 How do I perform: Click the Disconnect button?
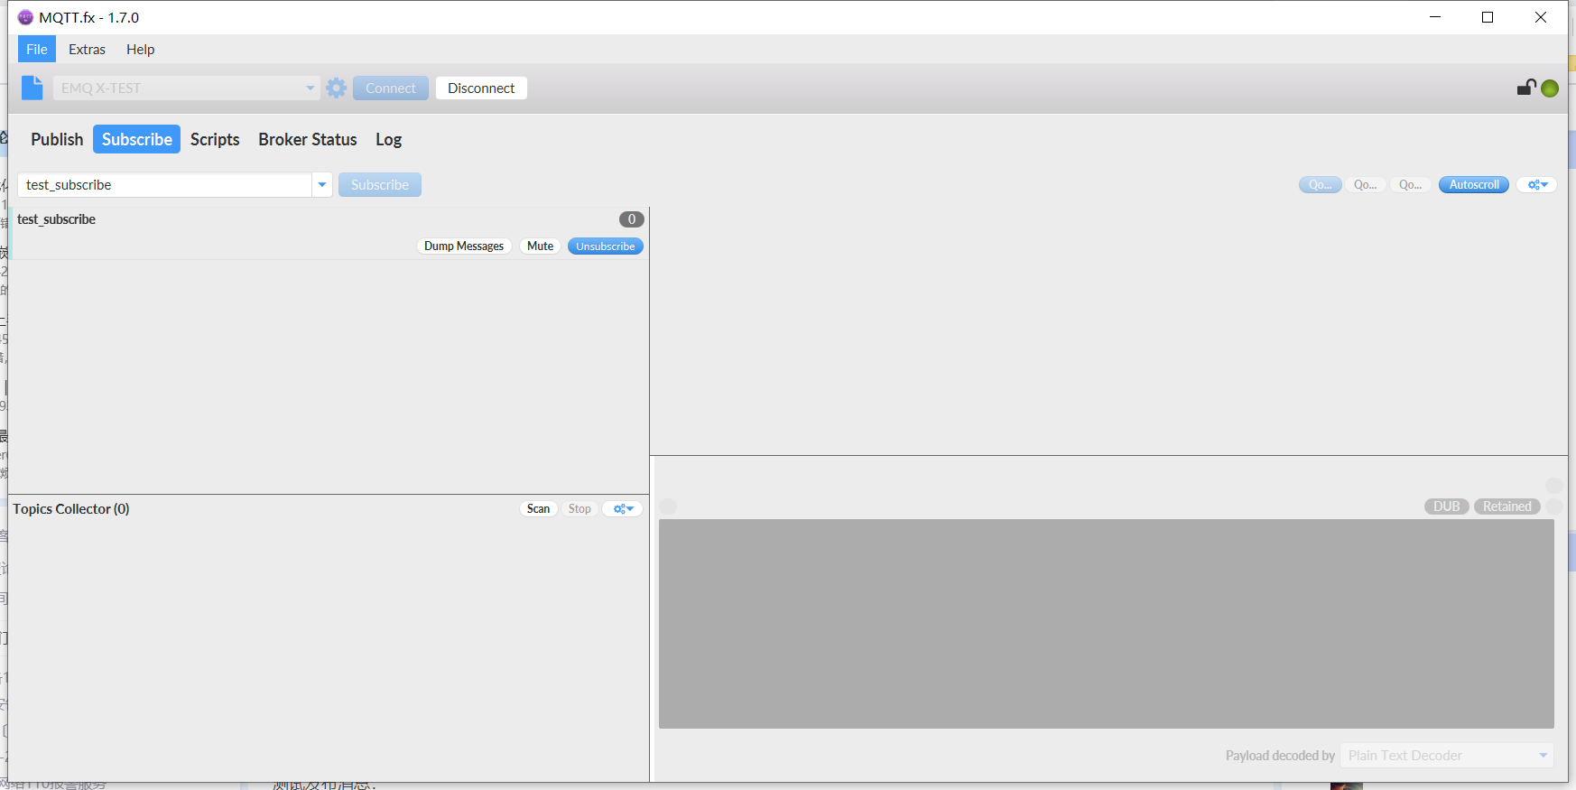pyautogui.click(x=481, y=88)
